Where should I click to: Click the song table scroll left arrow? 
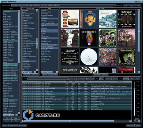tap(23, 121)
